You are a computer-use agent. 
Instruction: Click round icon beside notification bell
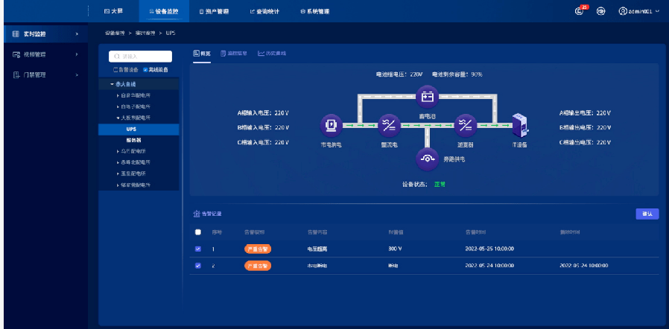[600, 11]
